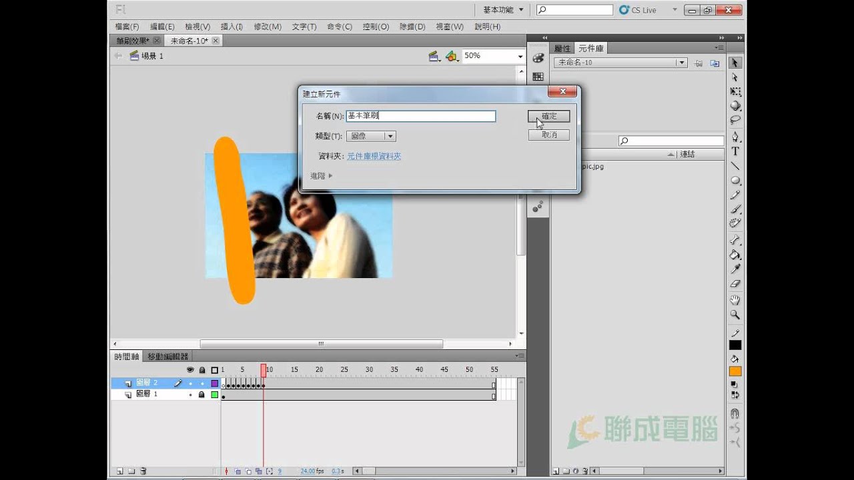This screenshot has width=854, height=480.
Task: Select the Text tool
Action: (x=735, y=151)
